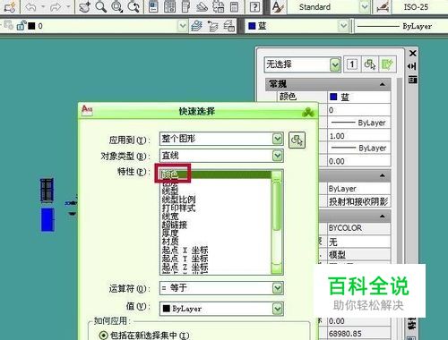Open the Dimension Style icon
The width and height of the screenshot is (448, 340).
[383, 7]
